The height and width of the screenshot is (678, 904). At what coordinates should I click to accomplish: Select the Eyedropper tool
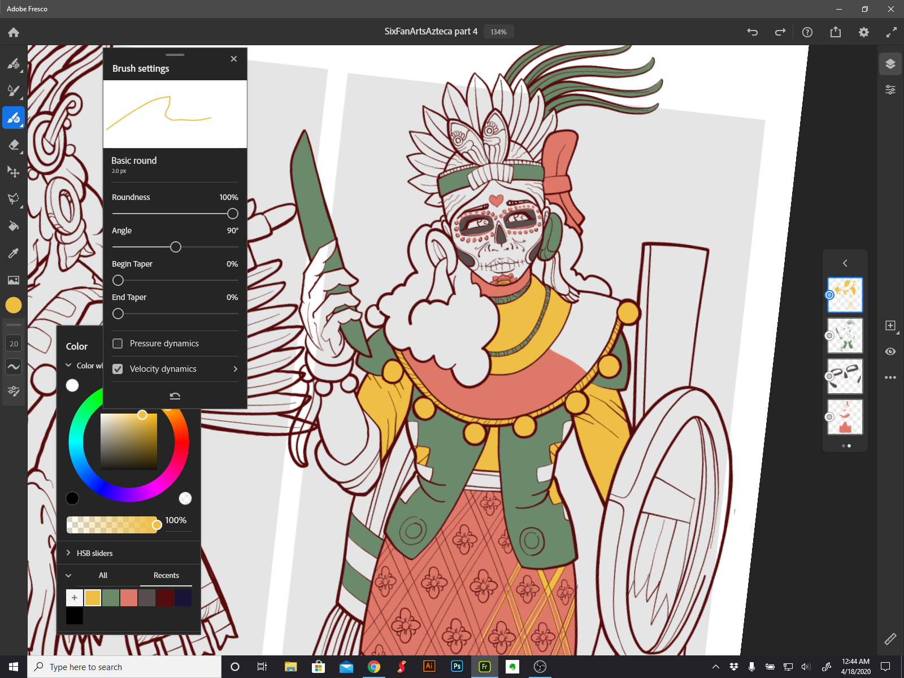coord(14,253)
